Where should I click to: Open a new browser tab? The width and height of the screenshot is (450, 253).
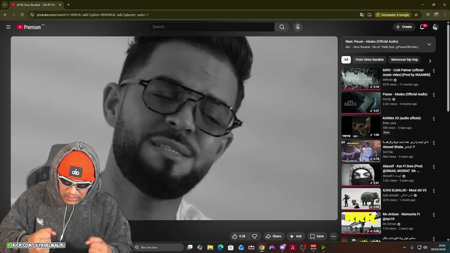point(68,5)
